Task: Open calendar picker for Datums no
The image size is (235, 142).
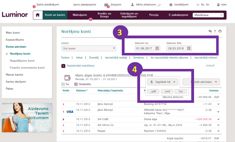Action: [x=157, y=49]
